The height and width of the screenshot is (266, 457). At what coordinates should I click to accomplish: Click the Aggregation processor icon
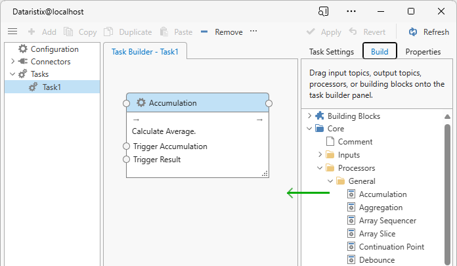pyautogui.click(x=351, y=208)
